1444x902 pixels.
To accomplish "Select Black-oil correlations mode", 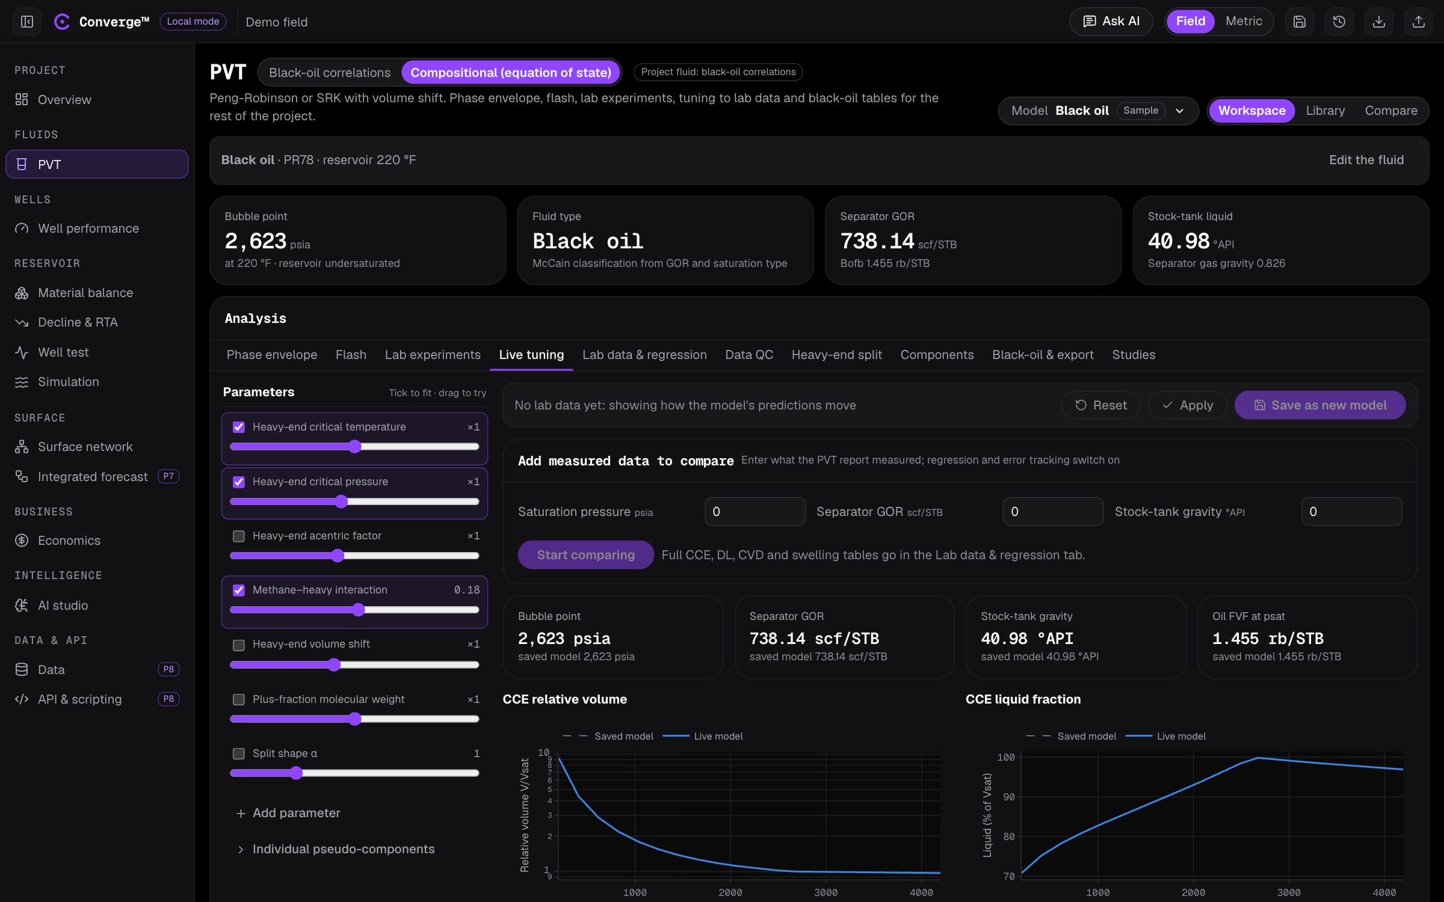I will (330, 73).
